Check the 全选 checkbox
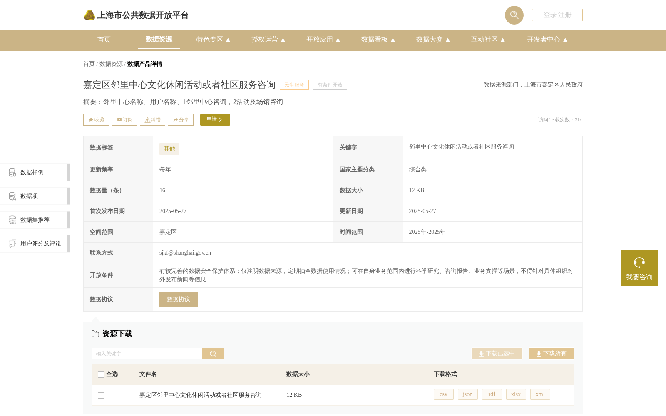 pos(101,374)
